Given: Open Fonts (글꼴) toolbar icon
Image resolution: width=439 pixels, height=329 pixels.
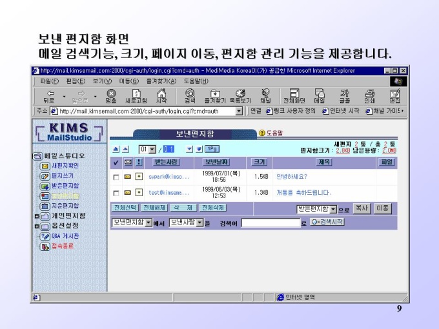Looking at the screenshot, I should coord(344,96).
